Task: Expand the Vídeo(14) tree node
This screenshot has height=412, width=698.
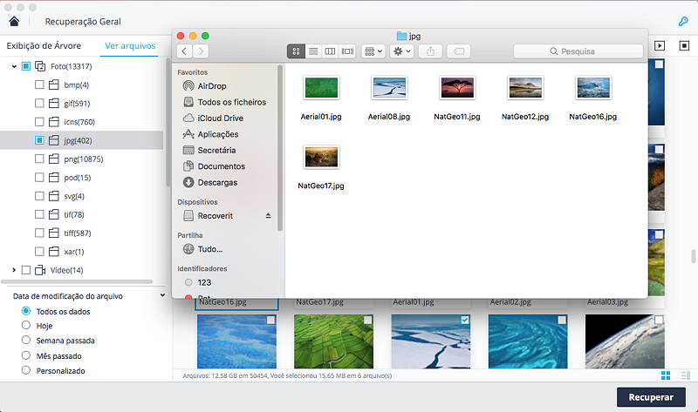Action: [14, 270]
